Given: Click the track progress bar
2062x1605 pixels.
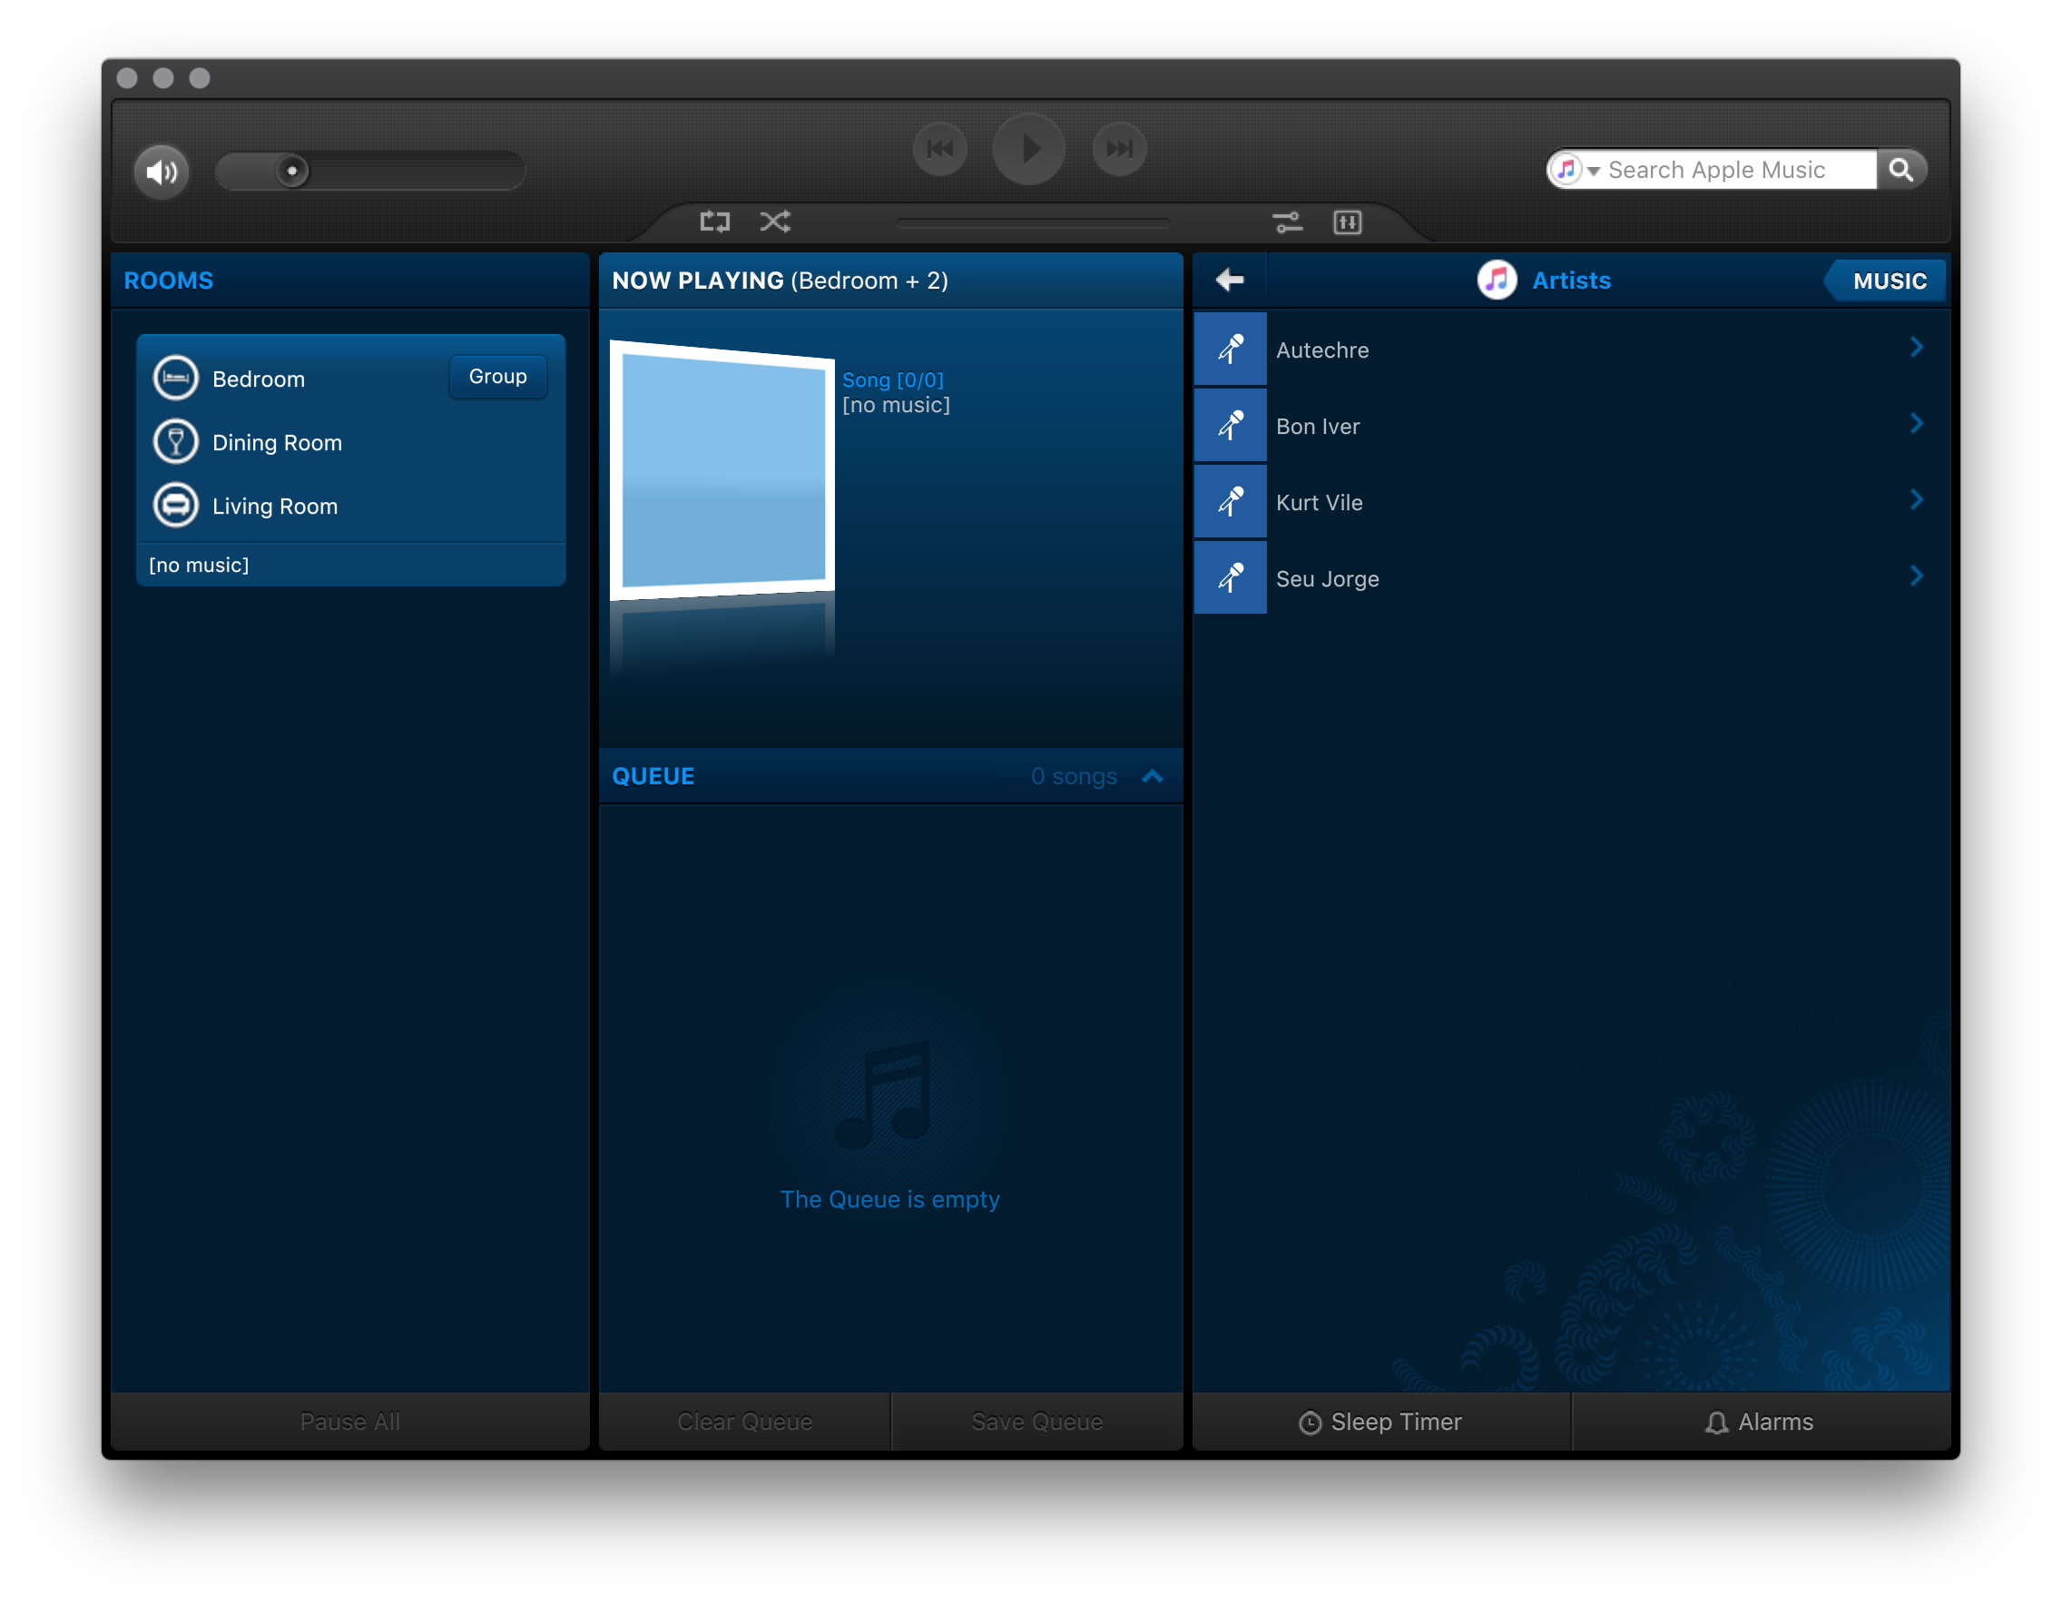Looking at the screenshot, I should click(1033, 223).
